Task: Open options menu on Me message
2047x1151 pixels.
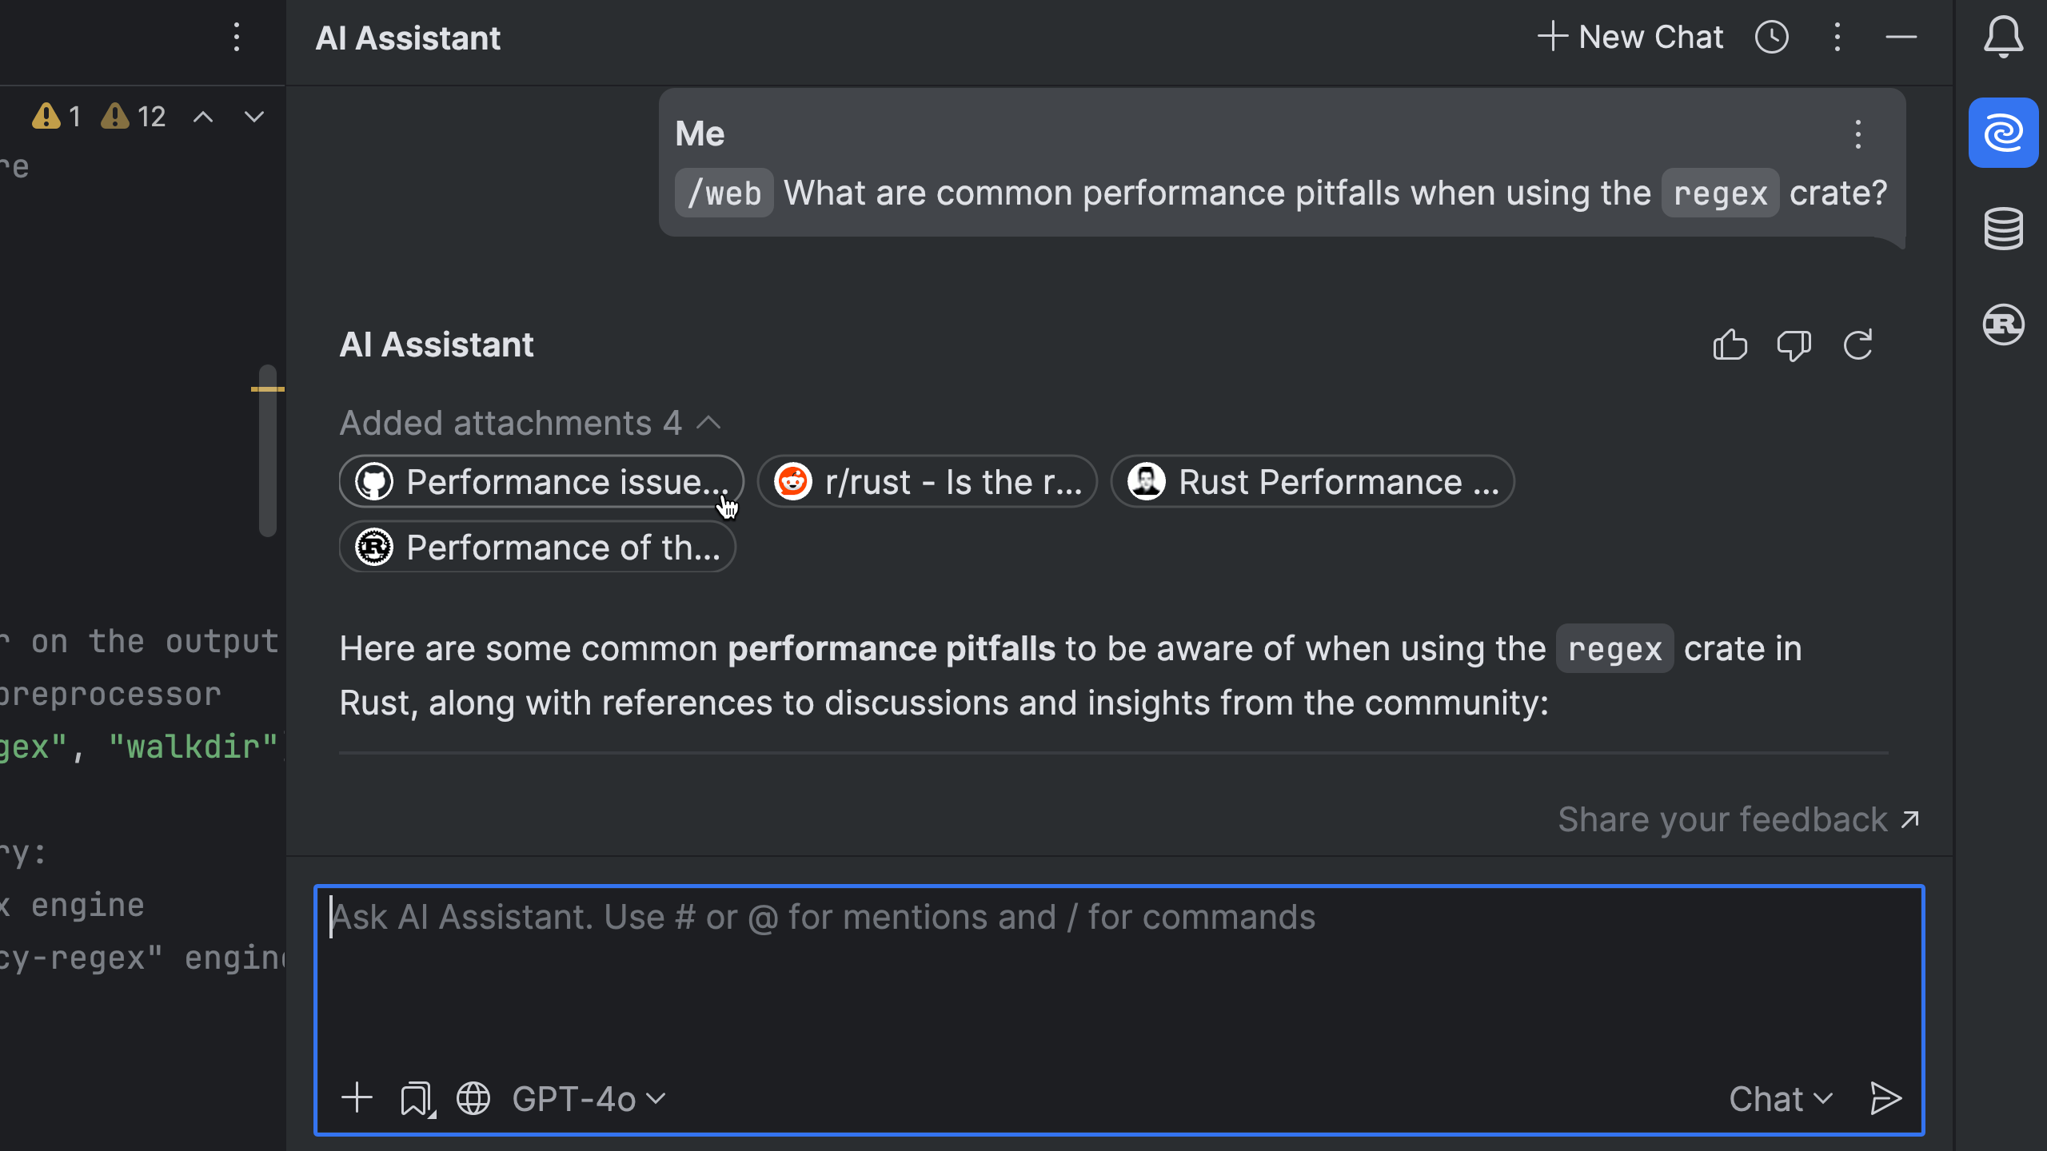Action: [x=1857, y=134]
